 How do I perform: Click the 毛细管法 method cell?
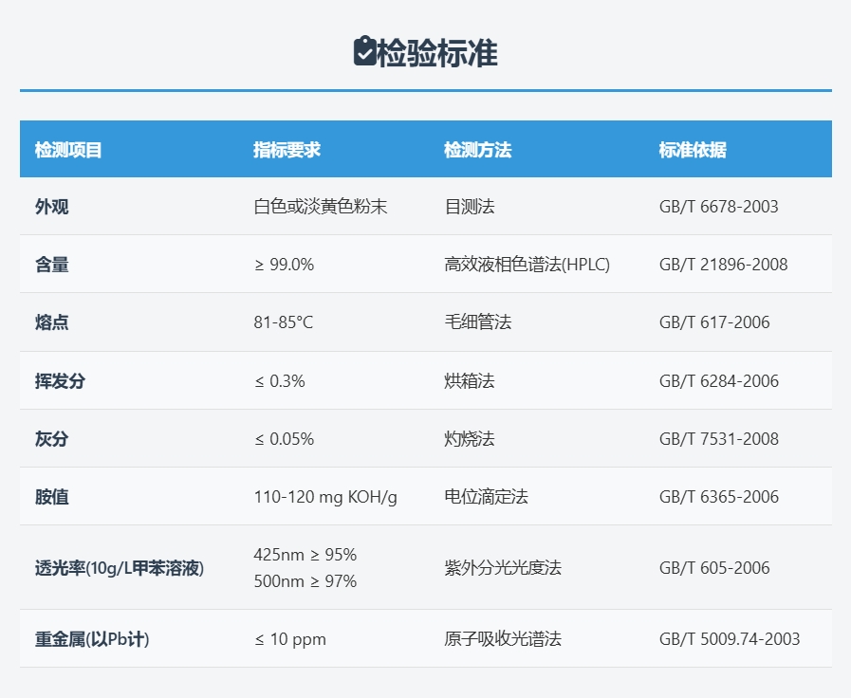coord(477,322)
